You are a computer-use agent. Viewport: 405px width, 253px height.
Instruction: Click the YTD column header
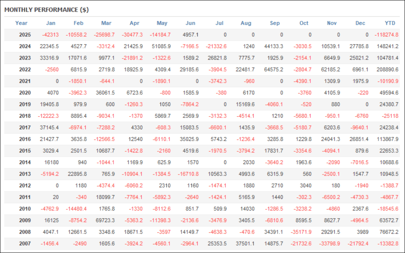[390, 23]
